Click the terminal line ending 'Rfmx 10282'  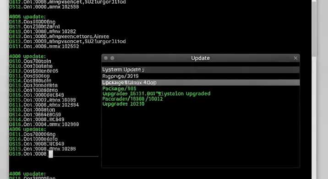[43, 32]
